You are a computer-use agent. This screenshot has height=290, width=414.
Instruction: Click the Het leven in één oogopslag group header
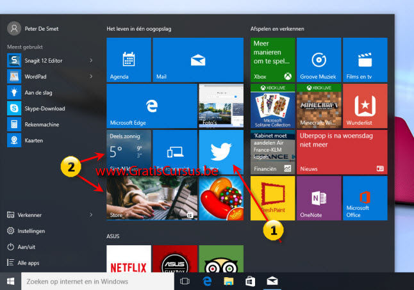pyautogui.click(x=139, y=29)
